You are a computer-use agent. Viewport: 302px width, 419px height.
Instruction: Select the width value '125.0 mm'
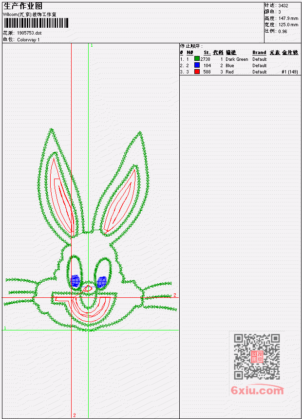tap(288, 25)
